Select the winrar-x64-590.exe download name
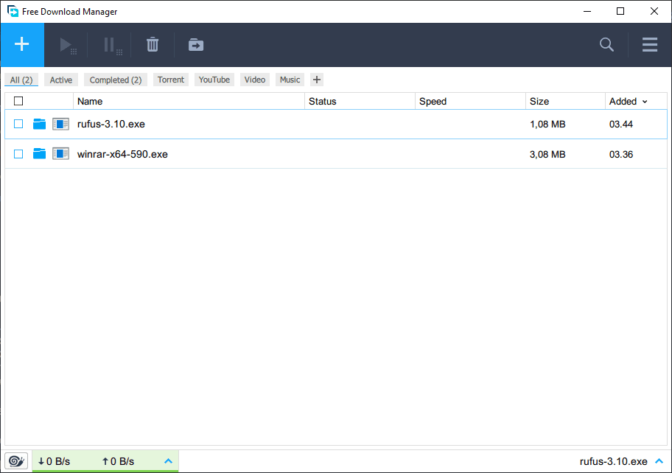Viewport: 672px width, 473px height. coord(122,154)
